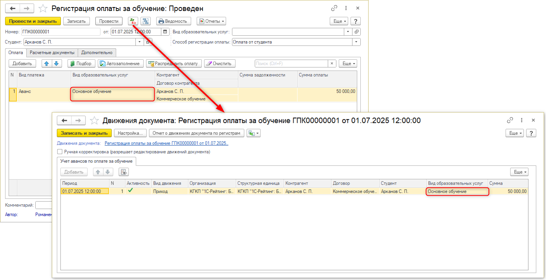
Task: Open the document structure icon beside Дт/Кт
Action: pyautogui.click(x=146, y=21)
